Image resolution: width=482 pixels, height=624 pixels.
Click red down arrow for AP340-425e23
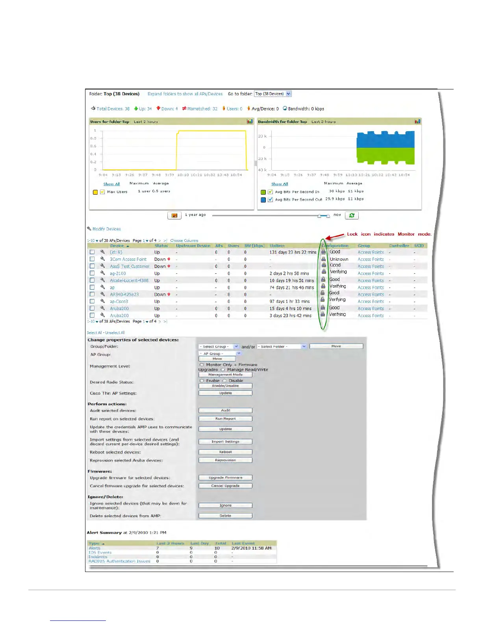coord(169,294)
